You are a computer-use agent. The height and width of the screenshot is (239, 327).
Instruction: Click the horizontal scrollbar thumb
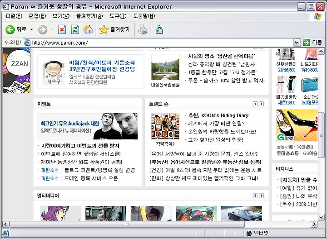(x=127, y=224)
